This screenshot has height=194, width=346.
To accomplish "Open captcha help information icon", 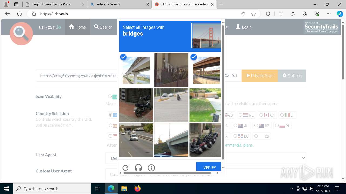I will point(151,168).
